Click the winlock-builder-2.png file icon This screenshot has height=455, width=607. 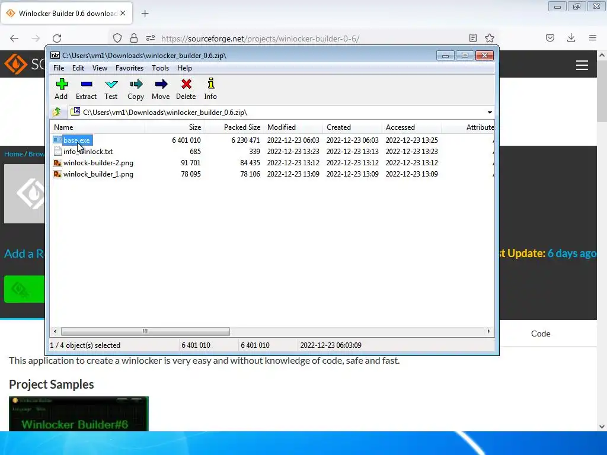57,163
